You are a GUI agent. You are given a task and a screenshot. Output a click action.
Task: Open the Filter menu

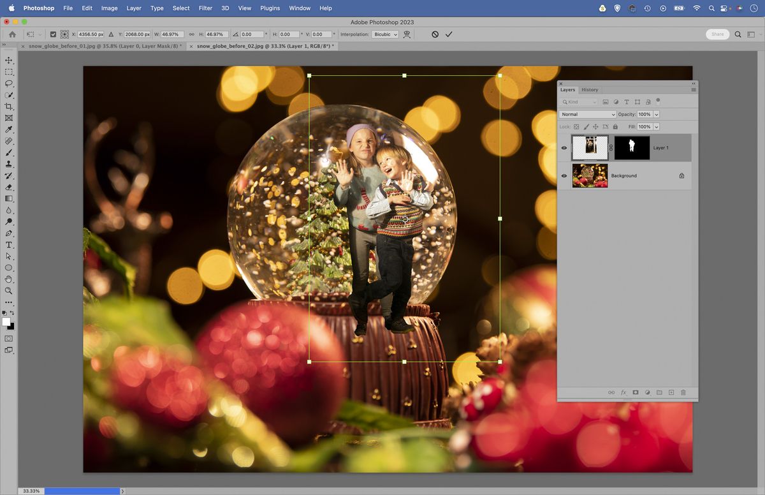point(205,8)
